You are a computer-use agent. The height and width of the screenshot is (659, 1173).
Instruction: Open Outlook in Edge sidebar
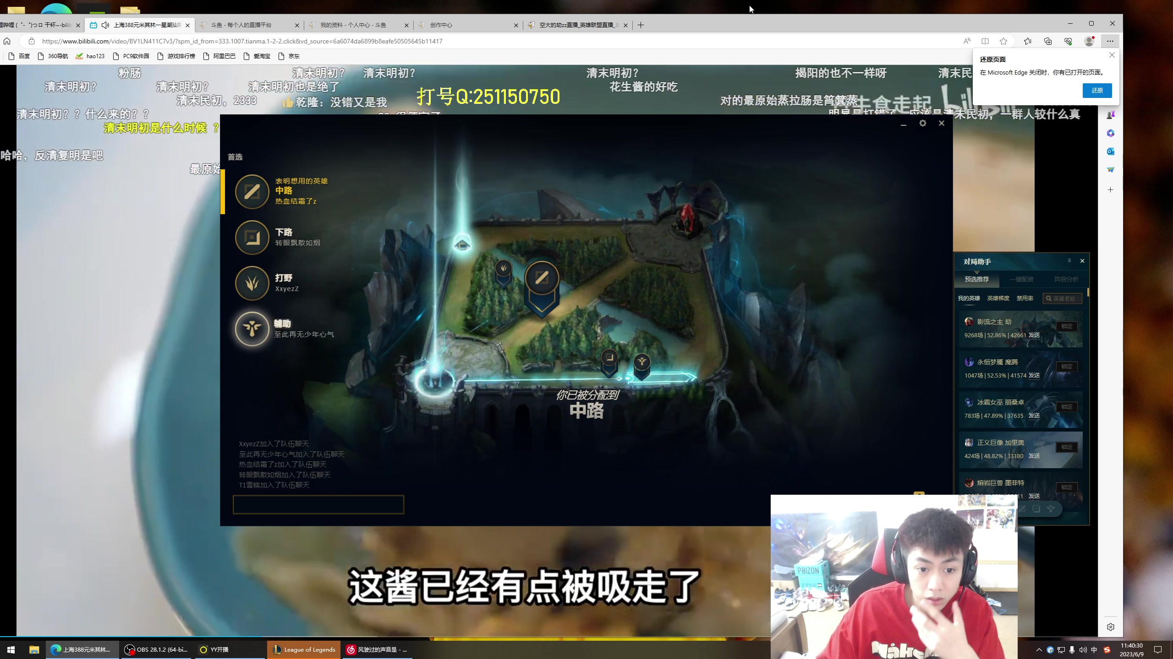[1110, 151]
